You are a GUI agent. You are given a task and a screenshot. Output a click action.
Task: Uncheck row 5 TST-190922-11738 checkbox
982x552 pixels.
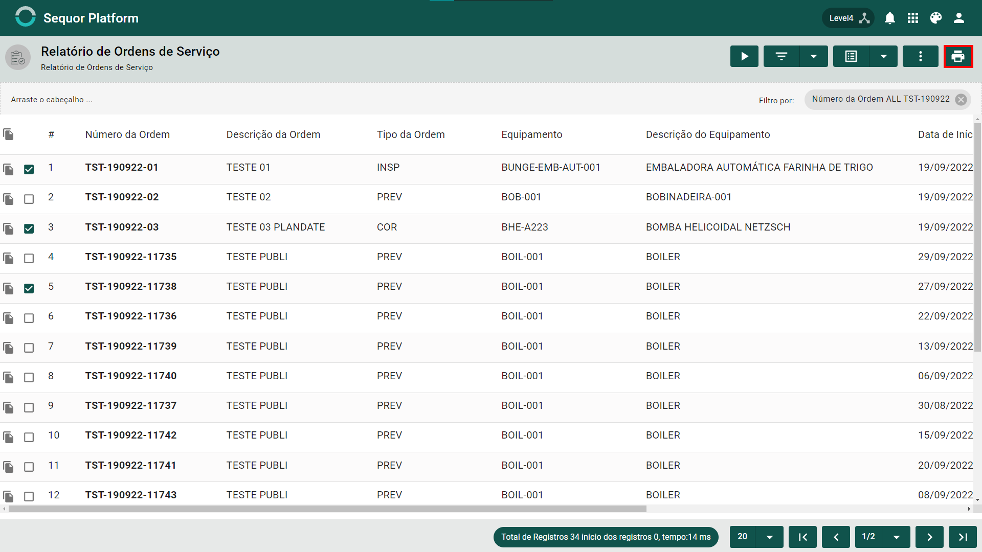(29, 288)
